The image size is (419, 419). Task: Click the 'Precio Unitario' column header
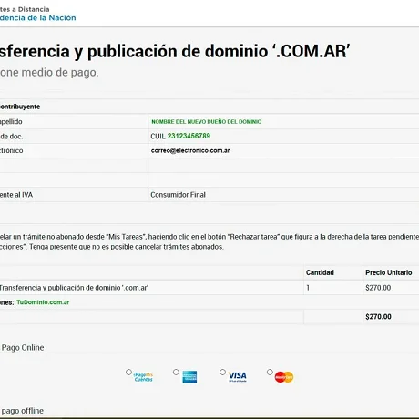point(389,272)
